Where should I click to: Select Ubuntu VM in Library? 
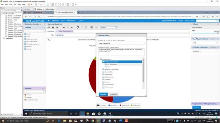[14, 18]
